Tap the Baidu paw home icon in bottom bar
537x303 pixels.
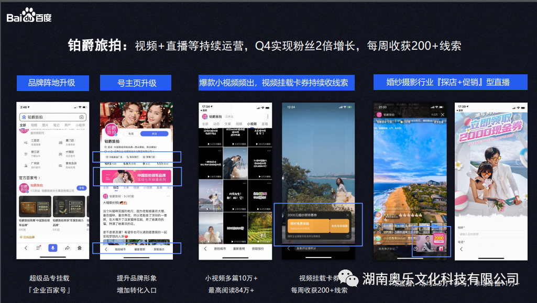(80, 248)
